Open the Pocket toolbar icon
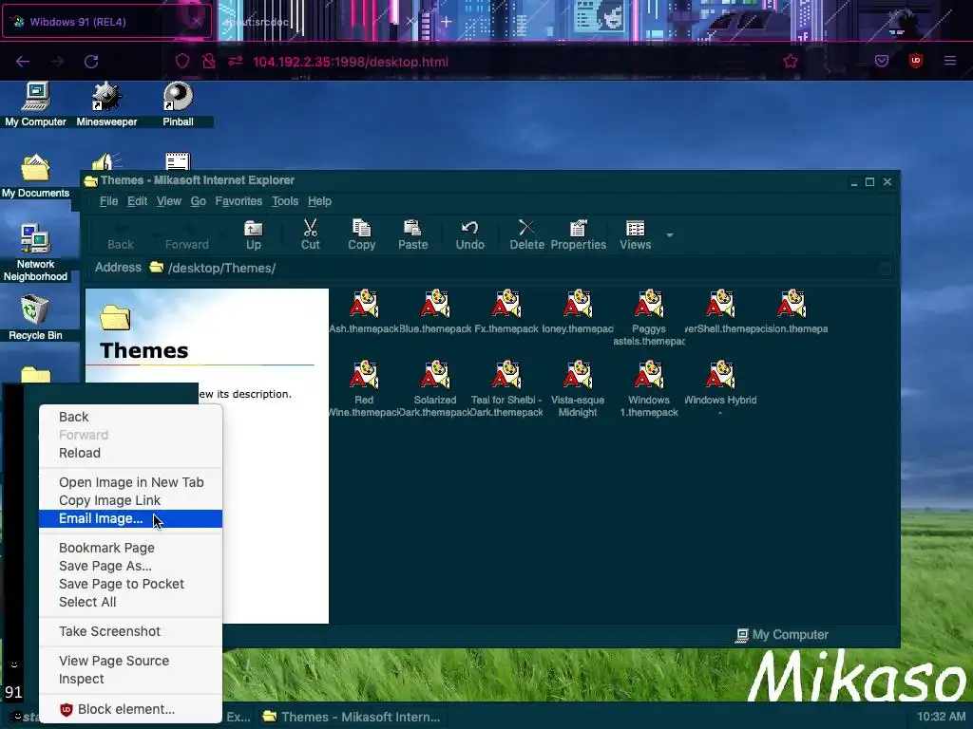Image resolution: width=973 pixels, height=729 pixels. (882, 61)
